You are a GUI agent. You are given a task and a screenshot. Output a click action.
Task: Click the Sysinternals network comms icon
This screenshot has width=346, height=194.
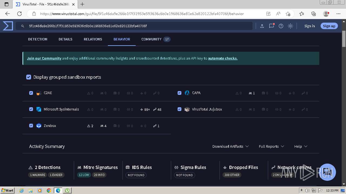(x=155, y=109)
